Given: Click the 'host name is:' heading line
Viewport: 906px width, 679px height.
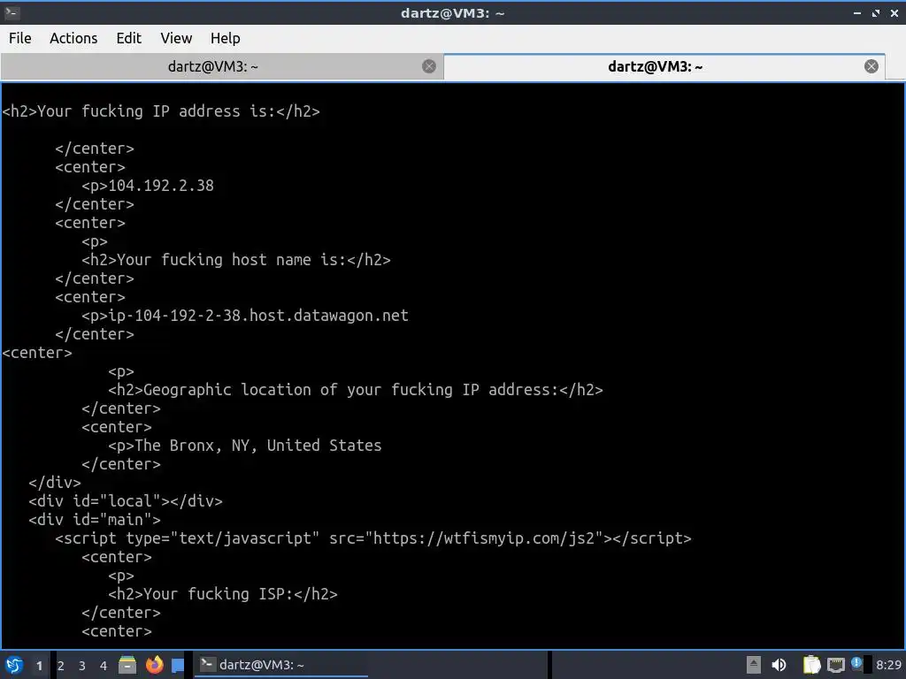Looking at the screenshot, I should click(x=235, y=260).
